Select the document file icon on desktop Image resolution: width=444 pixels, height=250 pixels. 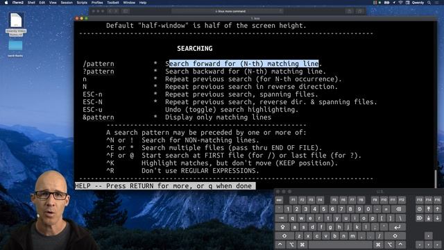tap(16, 20)
